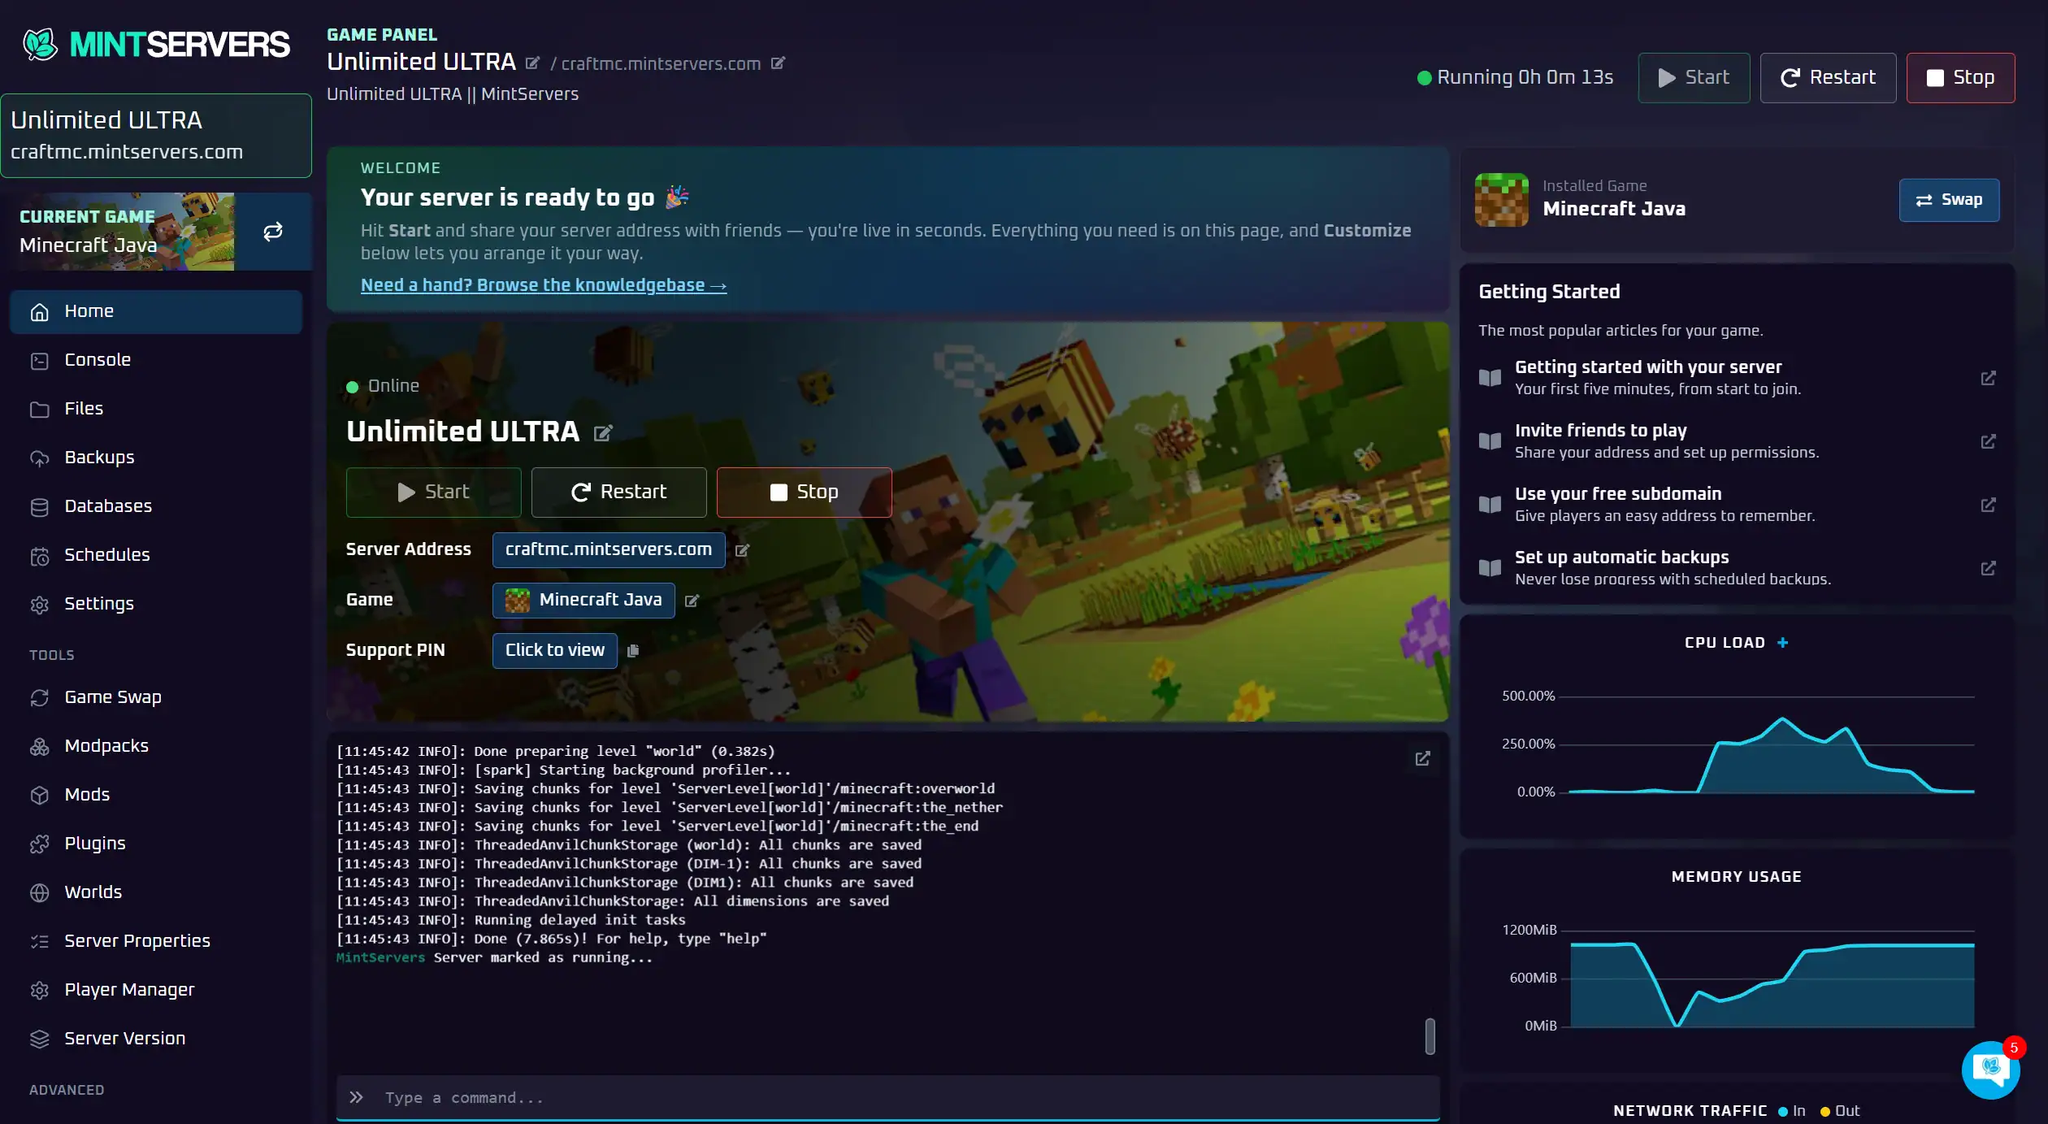Viewport: 2048px width, 1124px height.
Task: Open 'Invite friends to play' external link icon
Action: click(x=1988, y=441)
